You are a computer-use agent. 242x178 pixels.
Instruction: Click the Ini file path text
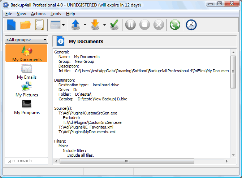(x=152, y=71)
